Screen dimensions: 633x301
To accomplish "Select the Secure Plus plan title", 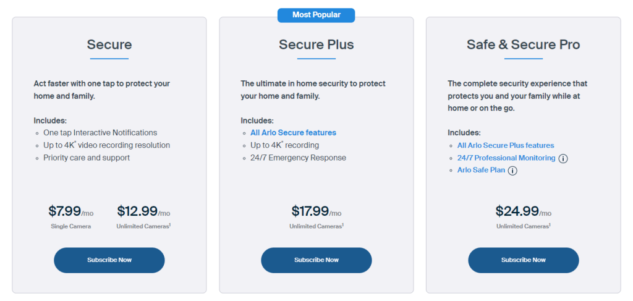I will click(316, 45).
